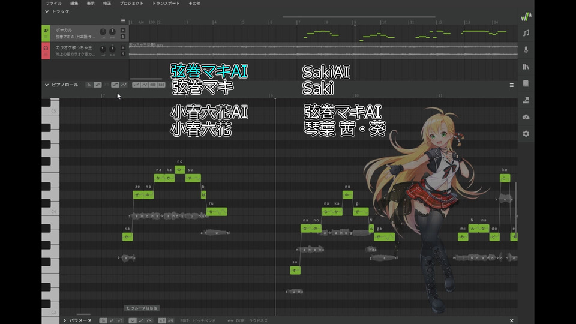The image size is (576, 324).
Task: Open the その他 menu
Action: pos(194,4)
